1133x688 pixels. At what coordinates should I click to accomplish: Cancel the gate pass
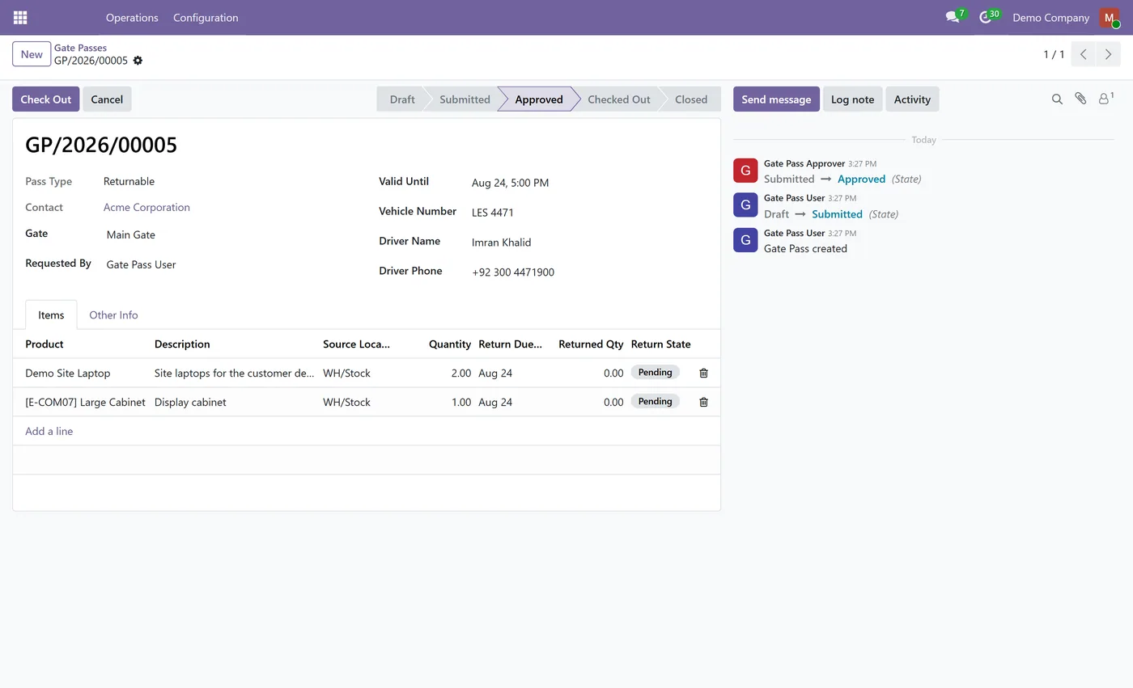[107, 99]
